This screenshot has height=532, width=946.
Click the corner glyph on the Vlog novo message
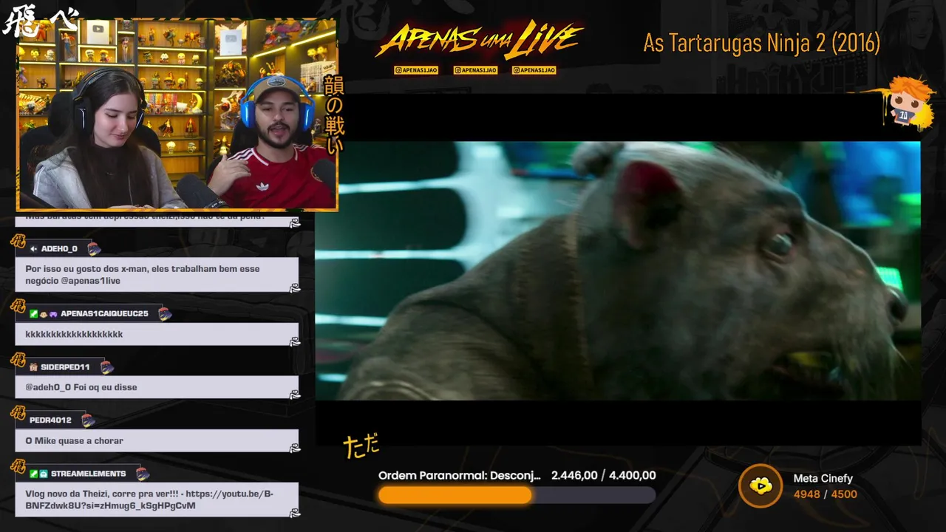click(x=294, y=513)
